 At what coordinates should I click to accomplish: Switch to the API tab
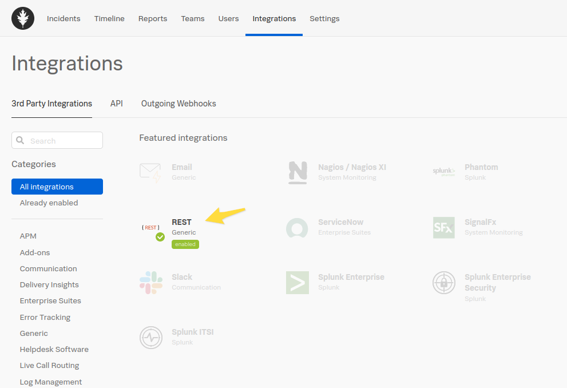pyautogui.click(x=117, y=104)
